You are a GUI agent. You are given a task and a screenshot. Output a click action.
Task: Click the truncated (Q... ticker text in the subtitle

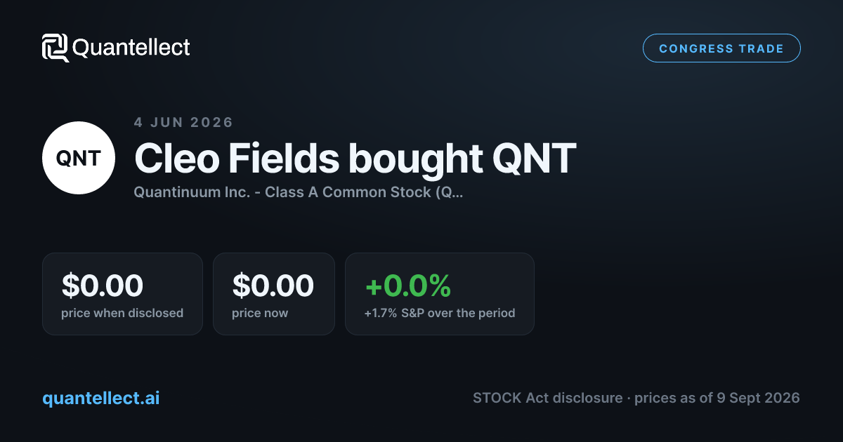click(x=450, y=192)
